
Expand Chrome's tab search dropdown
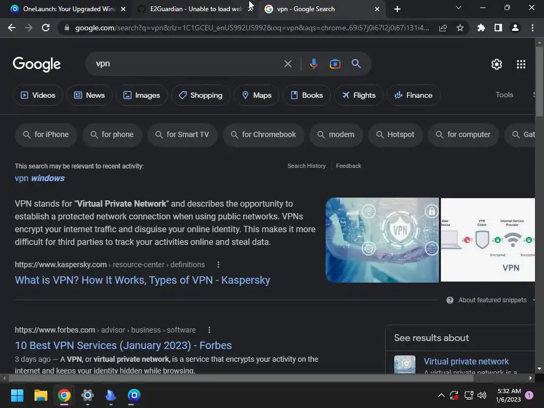click(458, 7)
